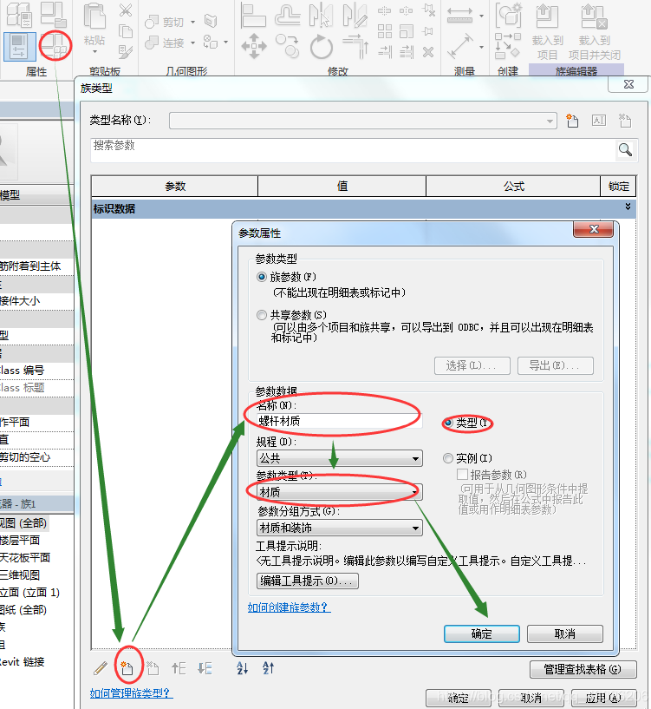Image resolution: width=651 pixels, height=709 pixels.
Task: Click the 锁定 column header
Action: point(618,187)
